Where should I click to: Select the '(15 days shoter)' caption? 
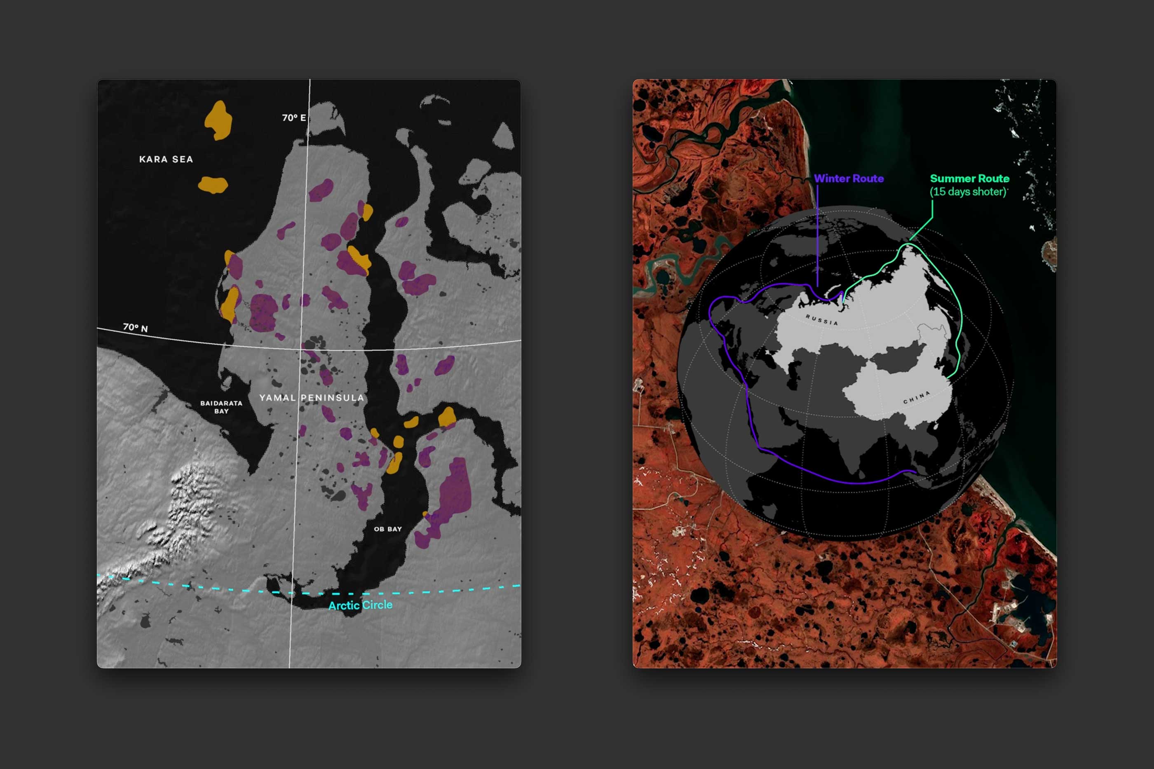pos(968,192)
